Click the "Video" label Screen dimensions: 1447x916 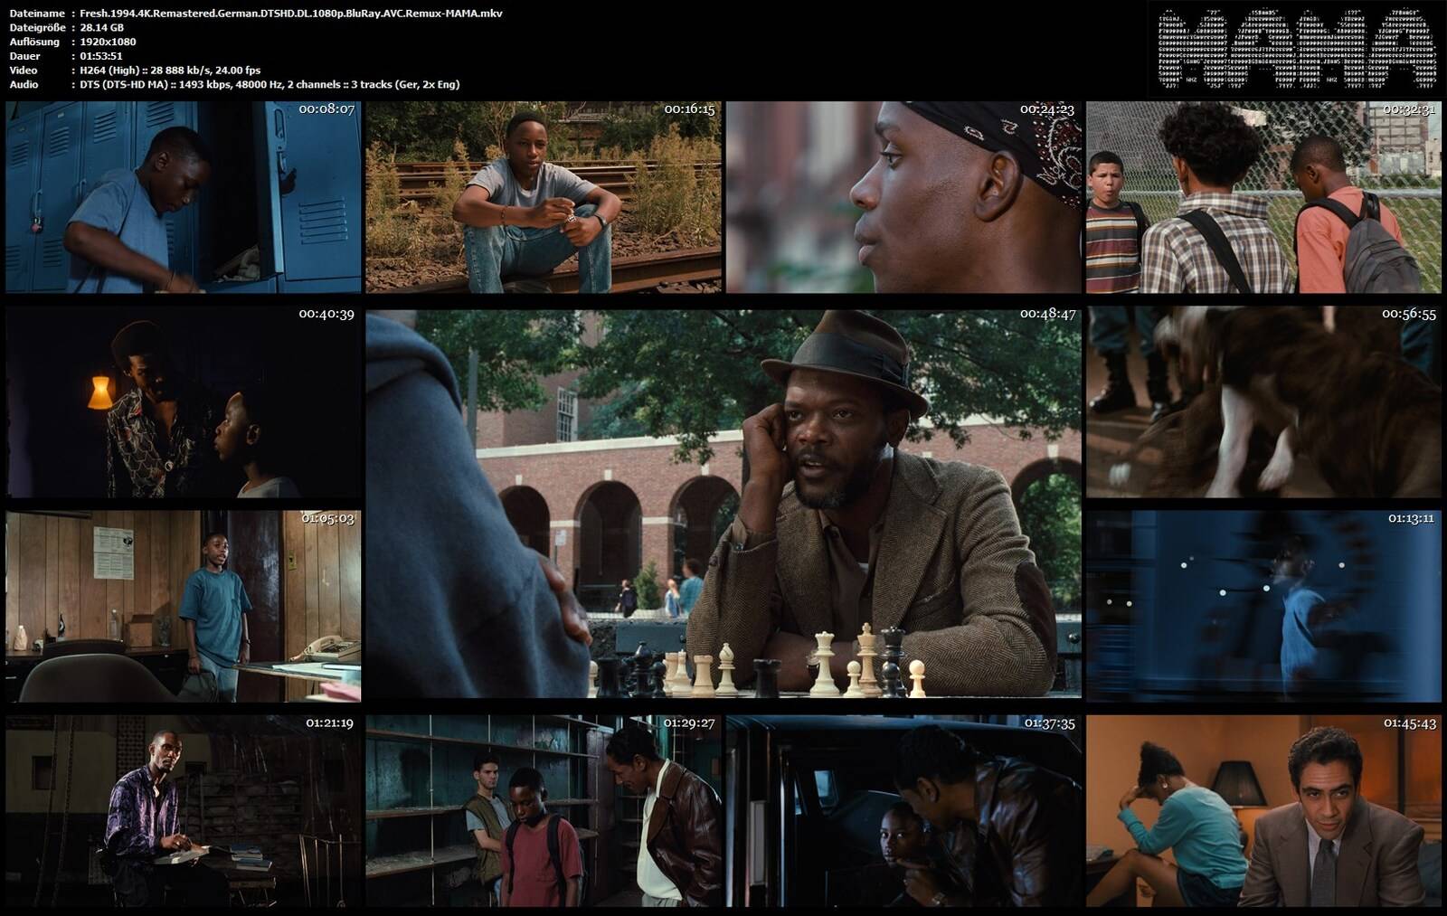point(24,70)
